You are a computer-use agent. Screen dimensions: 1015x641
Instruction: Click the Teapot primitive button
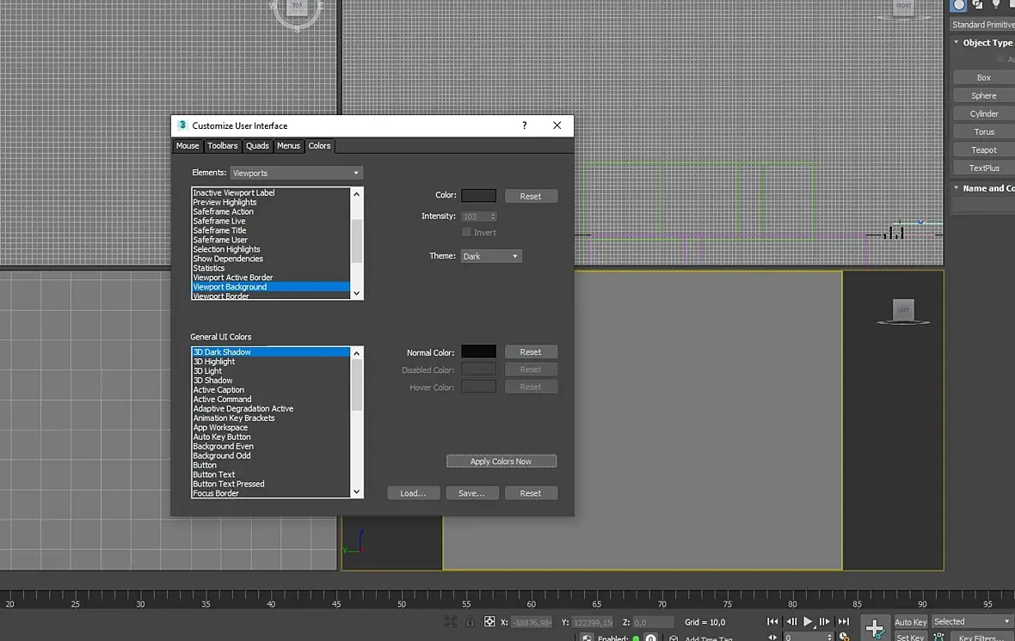click(x=983, y=150)
